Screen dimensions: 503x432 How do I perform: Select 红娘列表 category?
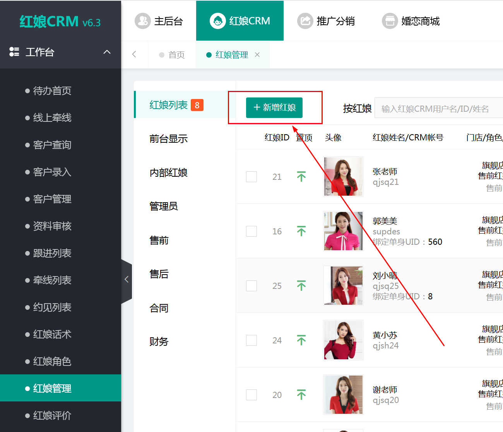tap(185, 105)
